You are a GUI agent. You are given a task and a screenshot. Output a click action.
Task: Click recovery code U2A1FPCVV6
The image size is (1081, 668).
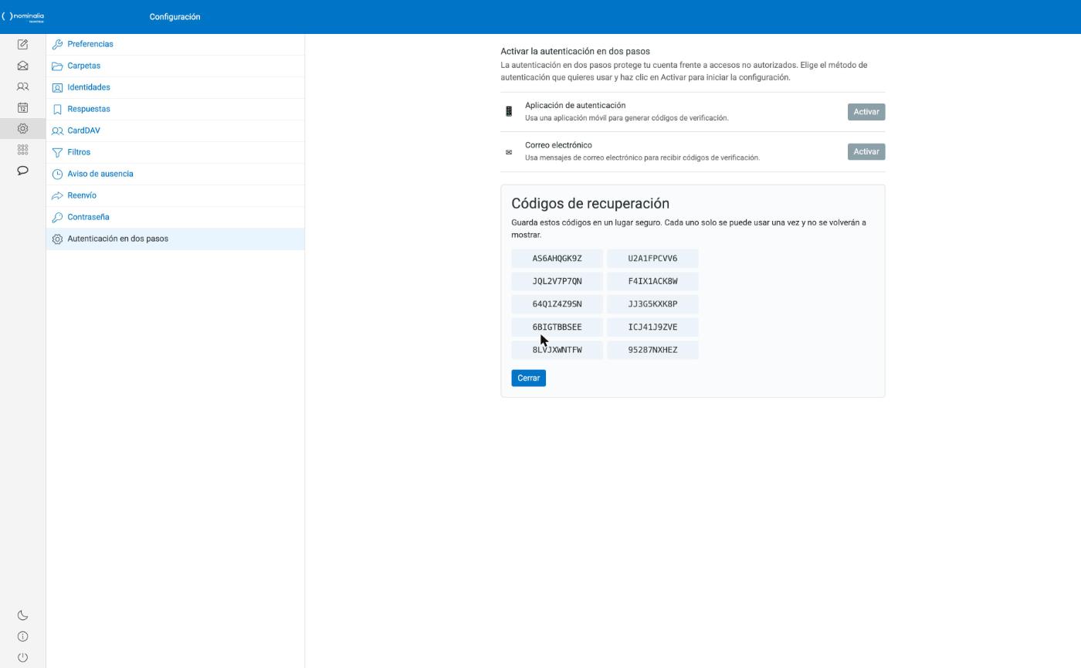click(652, 258)
